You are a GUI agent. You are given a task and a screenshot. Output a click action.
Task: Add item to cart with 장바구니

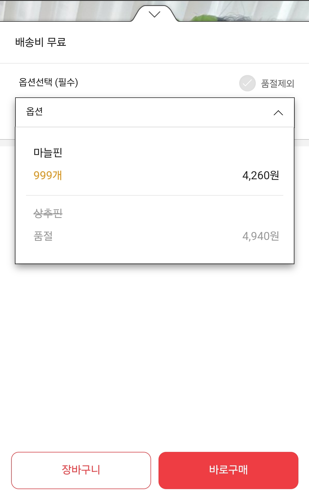pyautogui.click(x=81, y=470)
